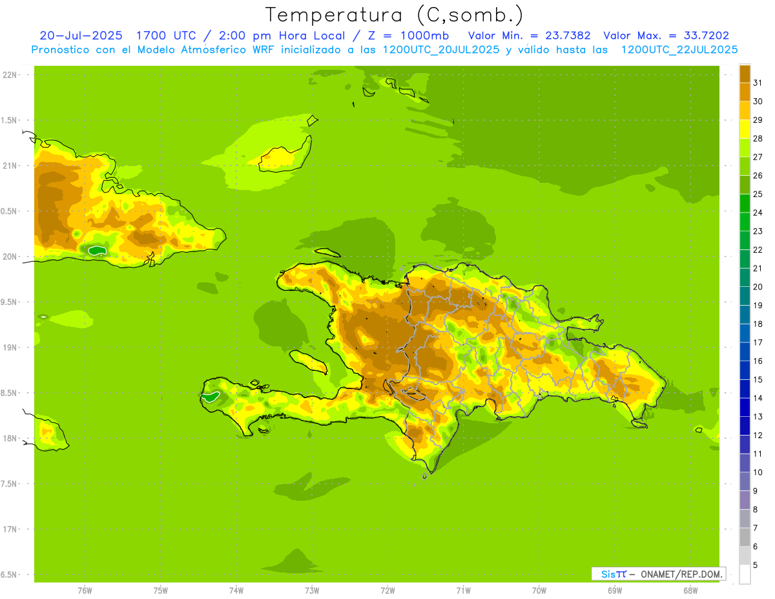This screenshot has width=775, height=599.
Task: Click the "18" label on the legend
Action: coord(758,324)
